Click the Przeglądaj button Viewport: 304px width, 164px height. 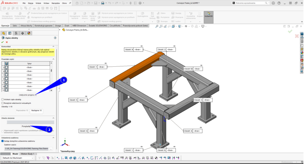[26, 126]
